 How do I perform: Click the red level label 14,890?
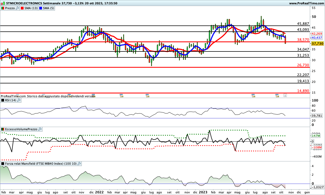tap(303, 91)
